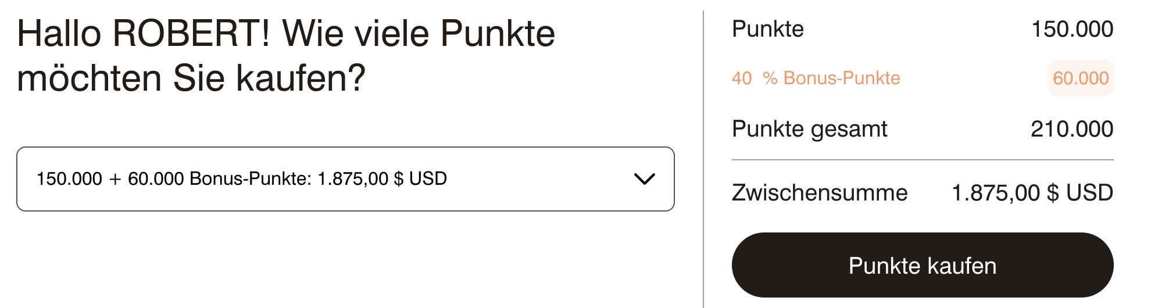Click the '40' percentage number in the bonus row
Viewport: 1151px width, 308px height.
pyautogui.click(x=742, y=78)
